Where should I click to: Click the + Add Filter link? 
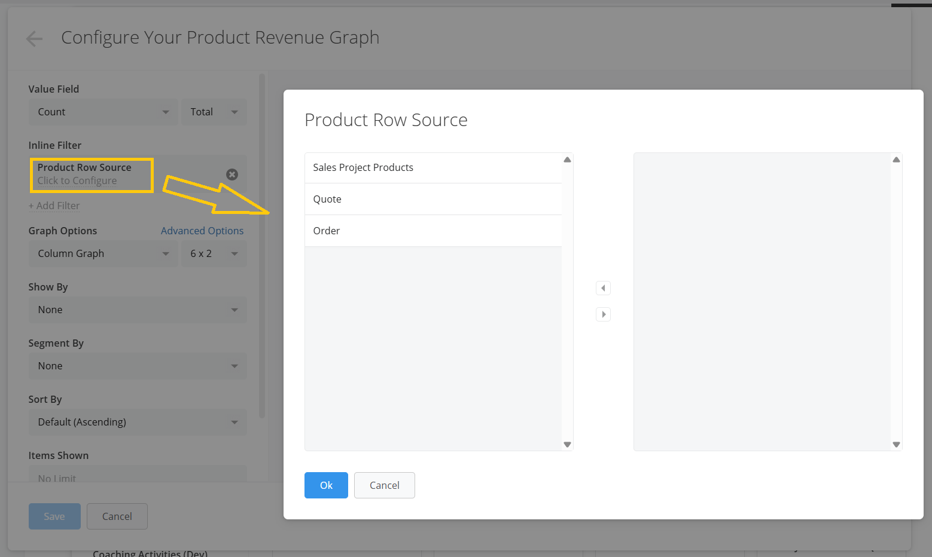point(54,206)
